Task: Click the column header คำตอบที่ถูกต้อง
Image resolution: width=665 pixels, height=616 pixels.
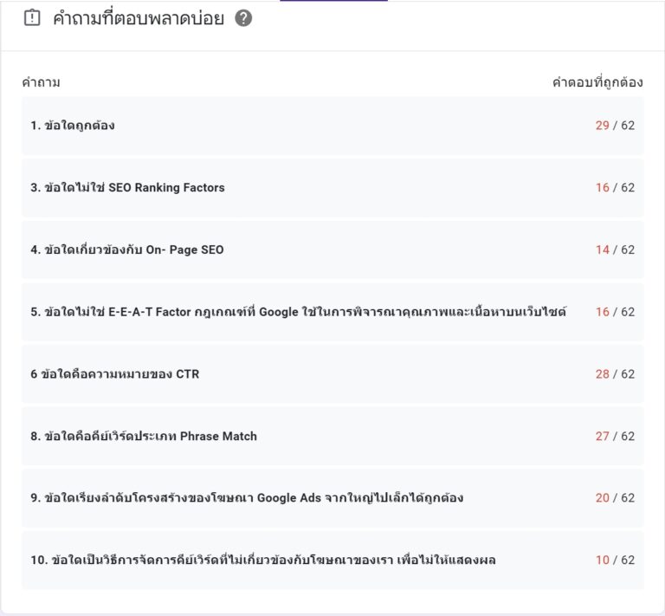Action: pyautogui.click(x=597, y=82)
